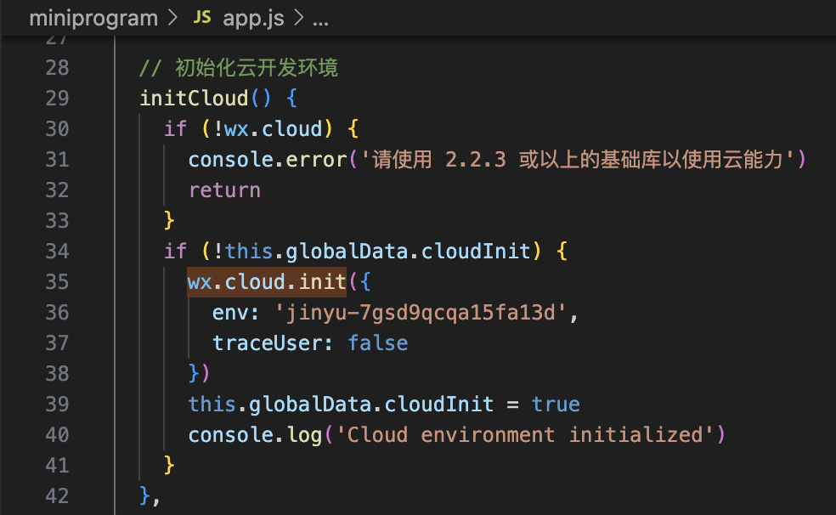Expand the breadcrumb ellipsis symbol list

tap(320, 21)
